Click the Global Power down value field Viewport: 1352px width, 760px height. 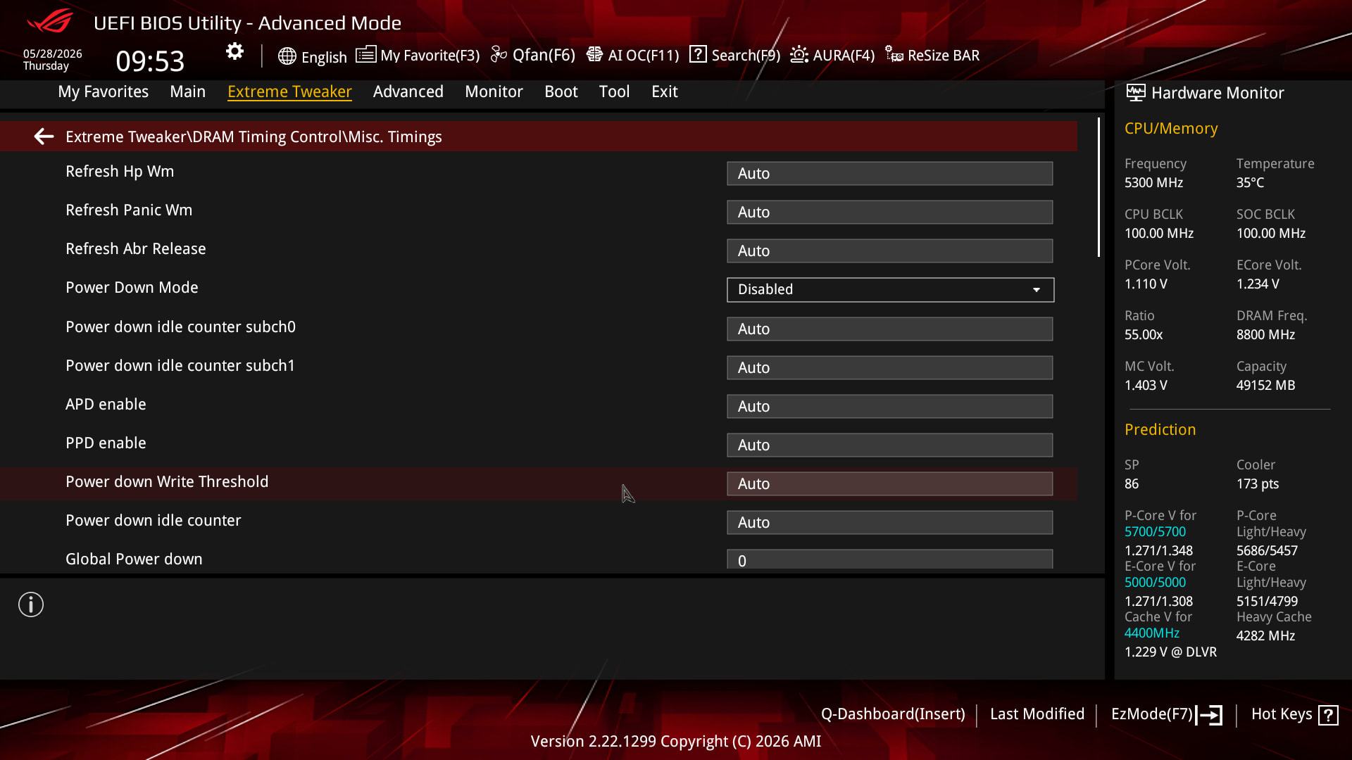tap(890, 559)
